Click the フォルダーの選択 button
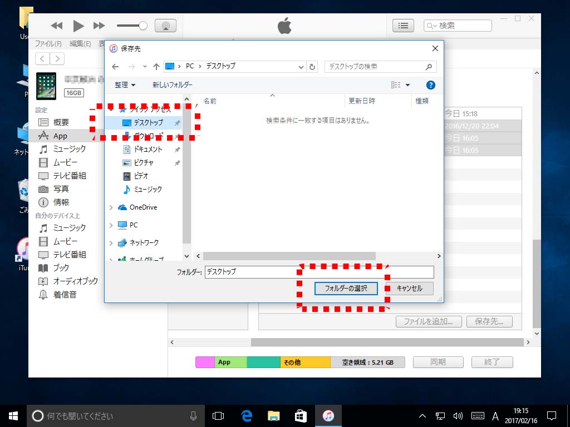Image resolution: width=570 pixels, height=427 pixels. coord(346,289)
